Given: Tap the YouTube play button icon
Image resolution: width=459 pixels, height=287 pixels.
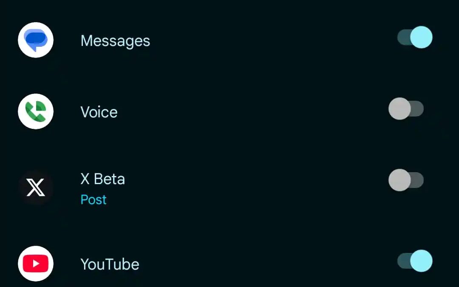Looking at the screenshot, I should coord(36,264).
